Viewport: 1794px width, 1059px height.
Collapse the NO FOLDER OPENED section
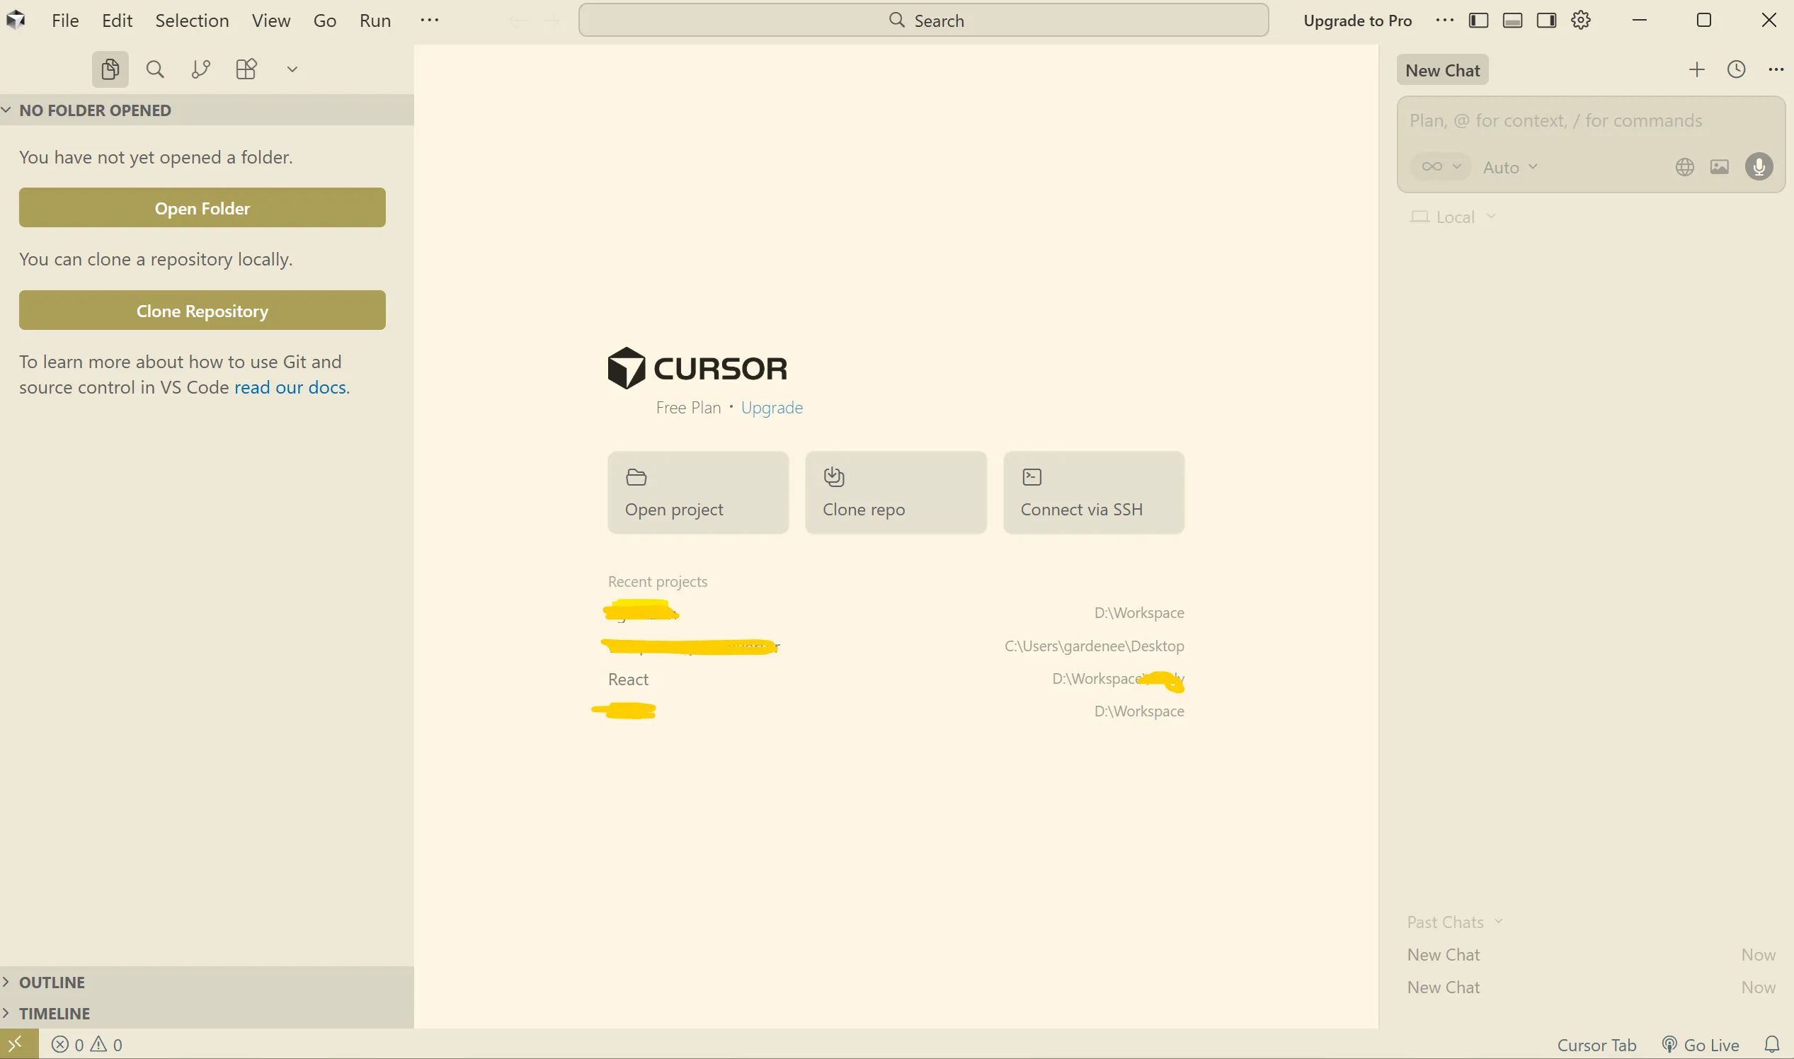(x=7, y=109)
